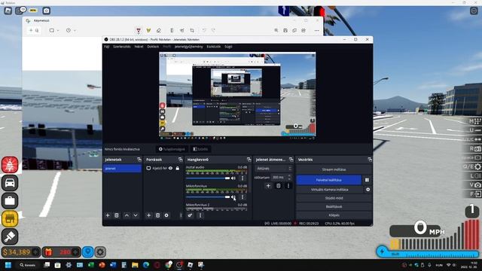Viewport: 482px width, 271px height.
Task: Float the Jelenetek dock panel
Action: (139, 160)
